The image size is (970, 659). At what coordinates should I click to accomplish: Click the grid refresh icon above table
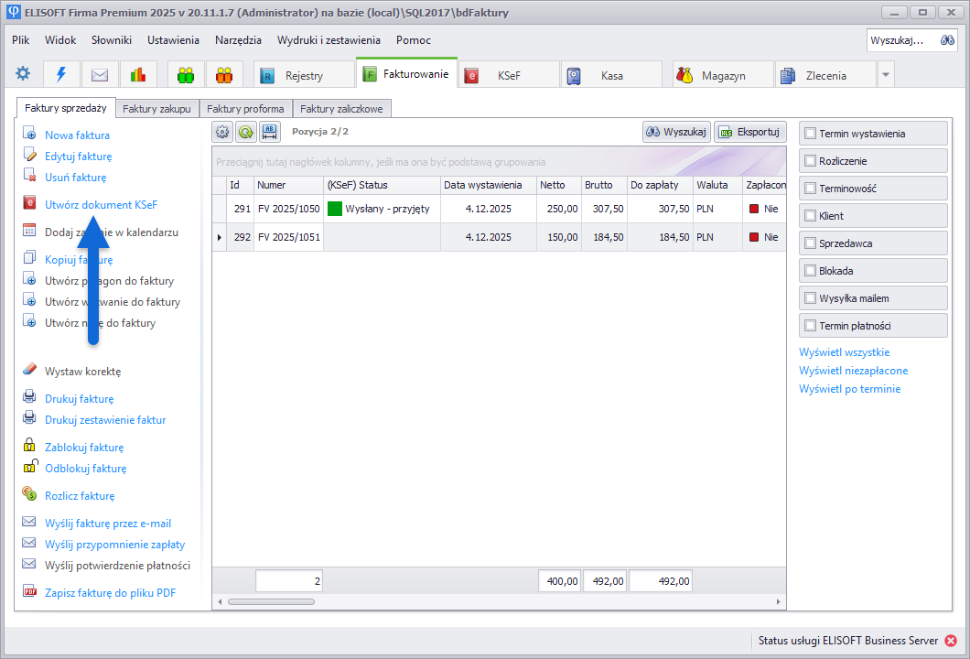246,132
